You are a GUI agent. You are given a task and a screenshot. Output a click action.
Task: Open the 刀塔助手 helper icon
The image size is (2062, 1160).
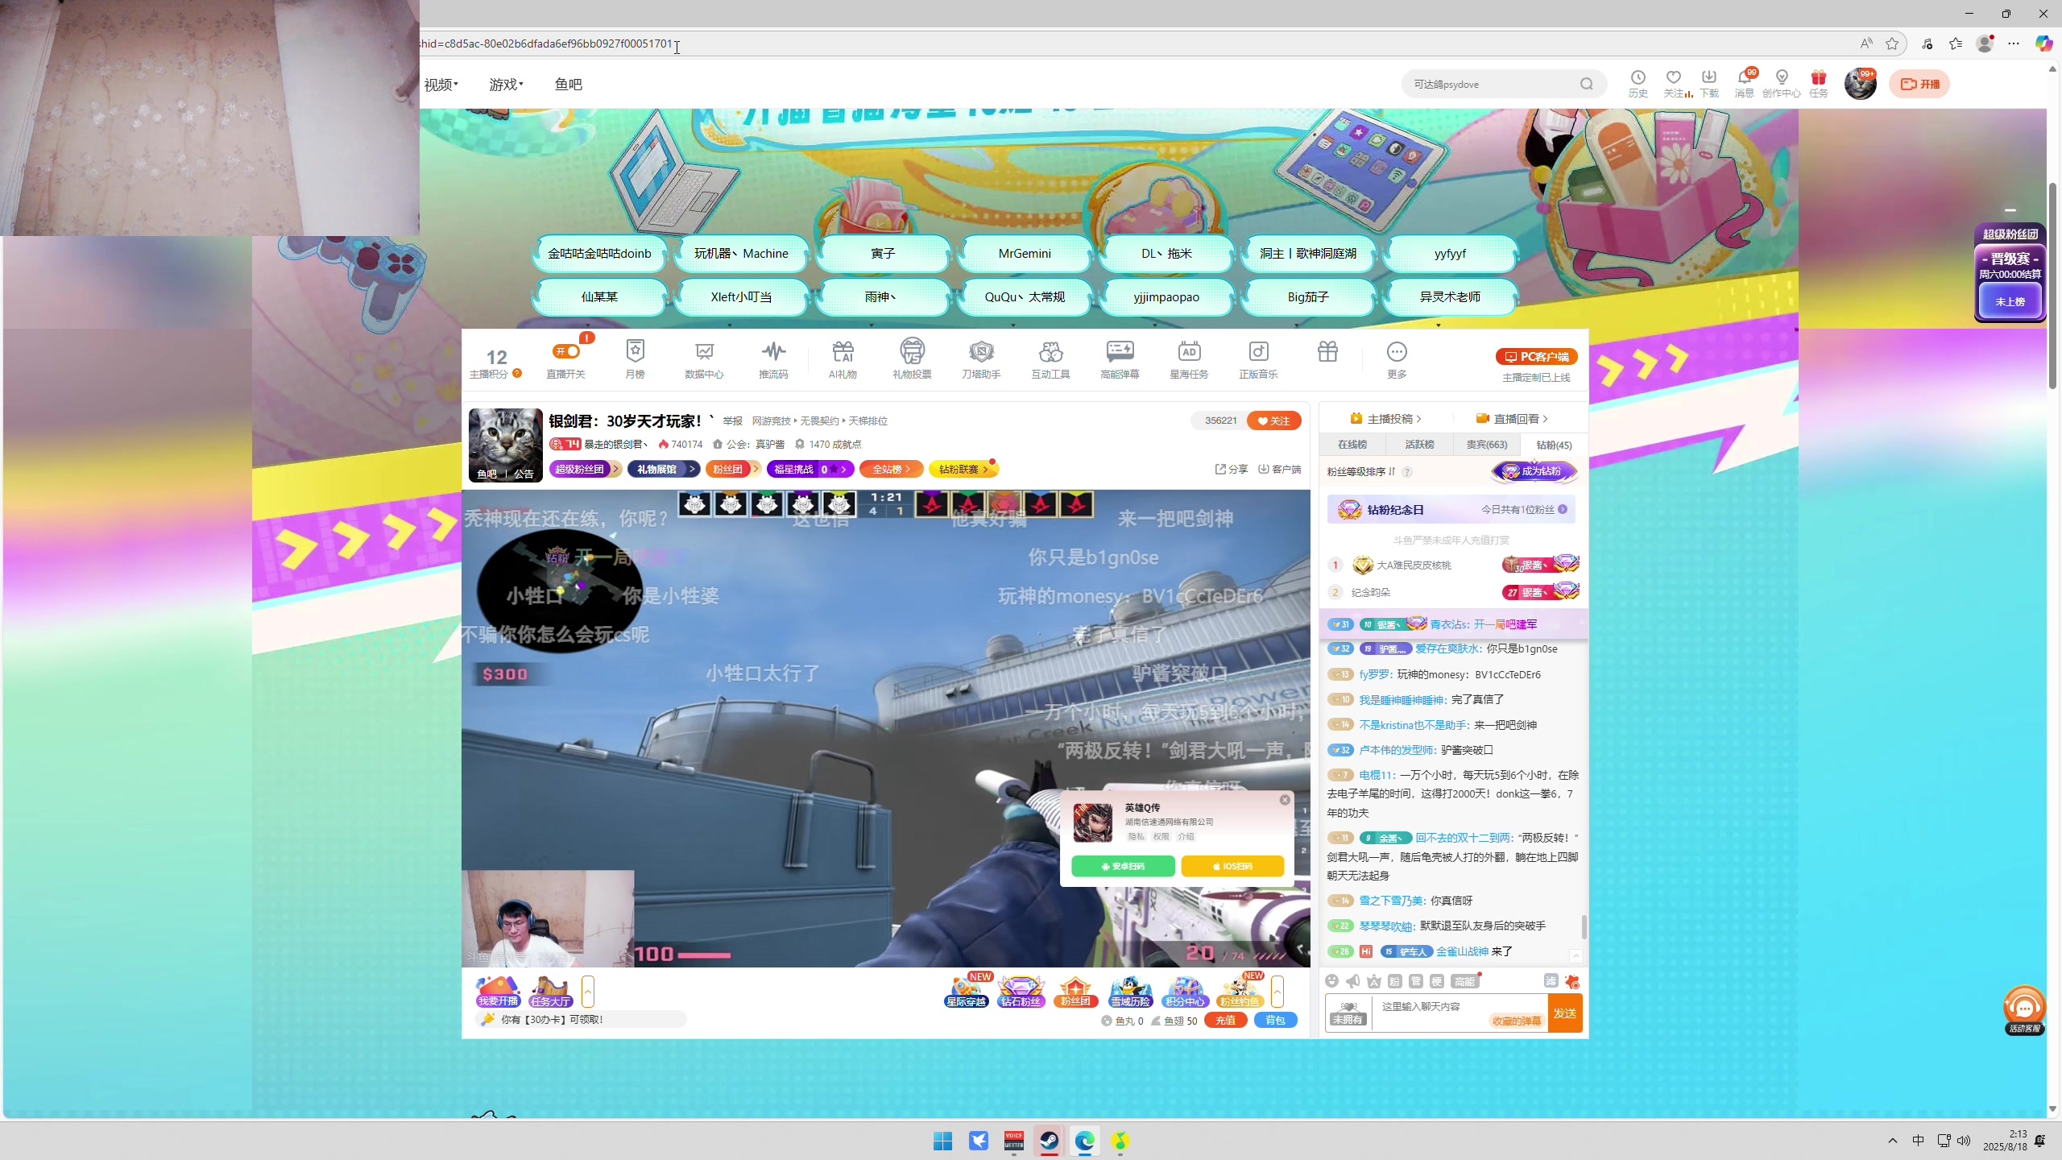click(x=981, y=358)
